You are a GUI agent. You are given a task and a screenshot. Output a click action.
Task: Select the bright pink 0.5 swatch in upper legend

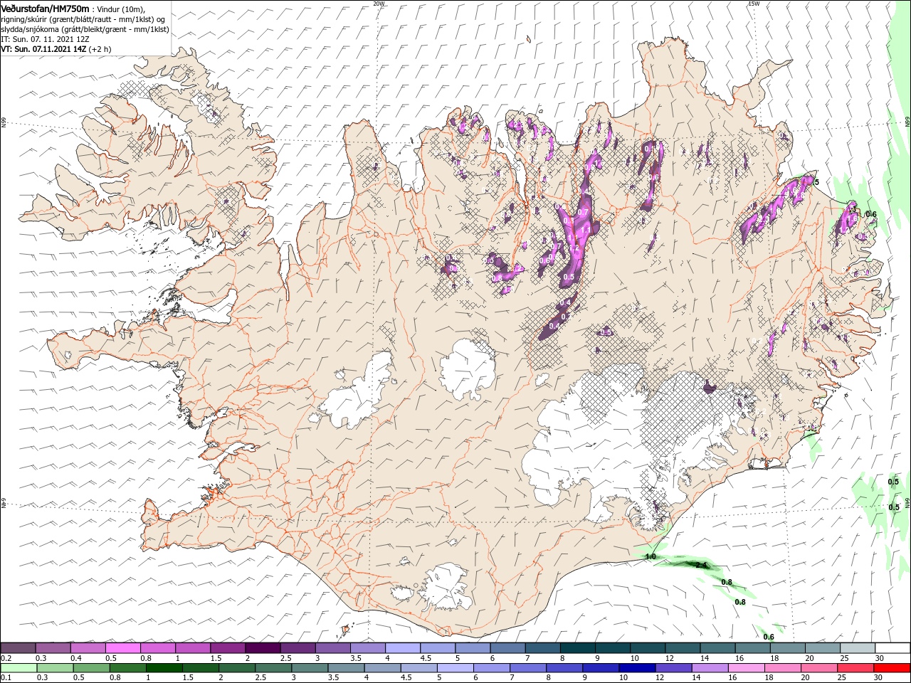(x=122, y=648)
